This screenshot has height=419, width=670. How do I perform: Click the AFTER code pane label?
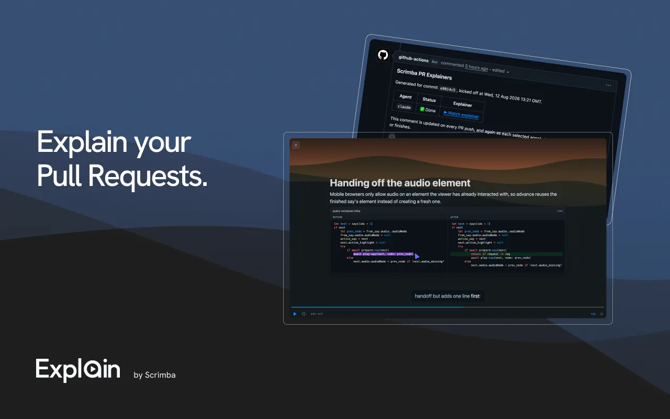point(454,217)
